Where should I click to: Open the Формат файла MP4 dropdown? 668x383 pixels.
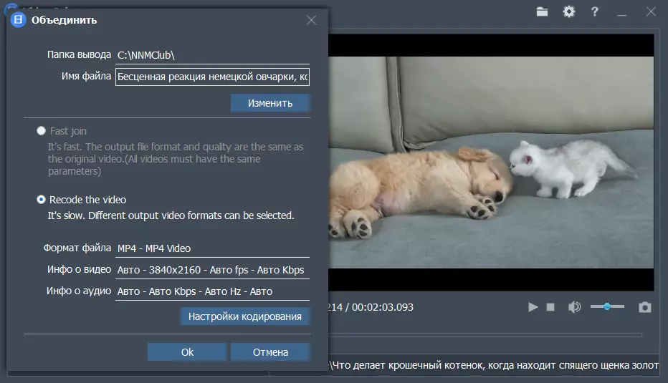(212, 248)
